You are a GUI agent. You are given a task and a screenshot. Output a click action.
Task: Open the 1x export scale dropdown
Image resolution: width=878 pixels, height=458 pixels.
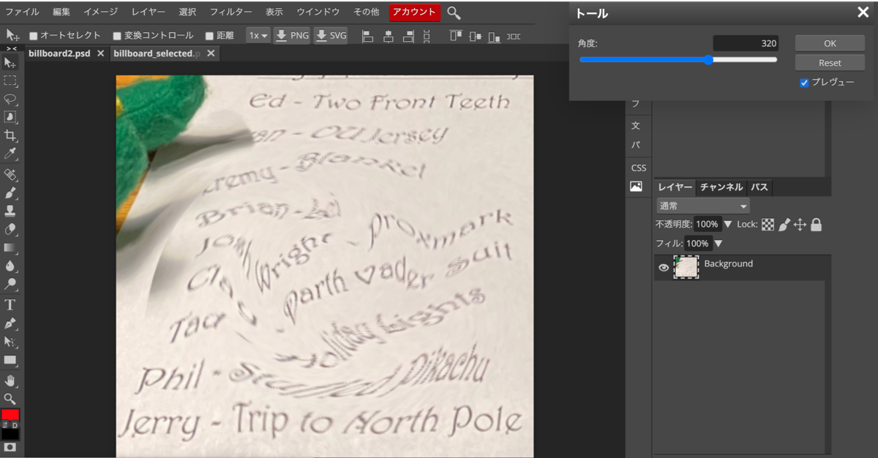point(258,35)
